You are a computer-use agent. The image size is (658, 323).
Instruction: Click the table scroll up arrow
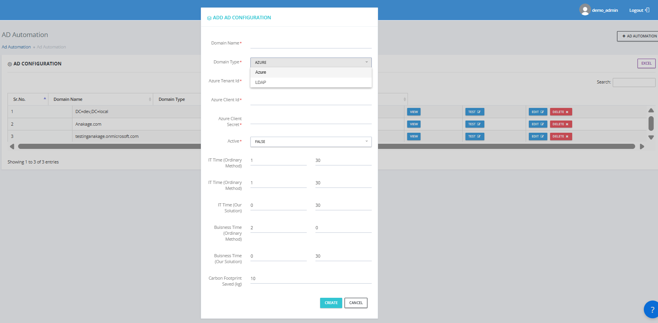pyautogui.click(x=651, y=111)
